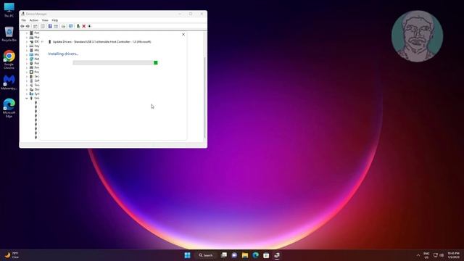Expand the Sound controllers tree node
This screenshot has height=261, width=464.
(27, 86)
